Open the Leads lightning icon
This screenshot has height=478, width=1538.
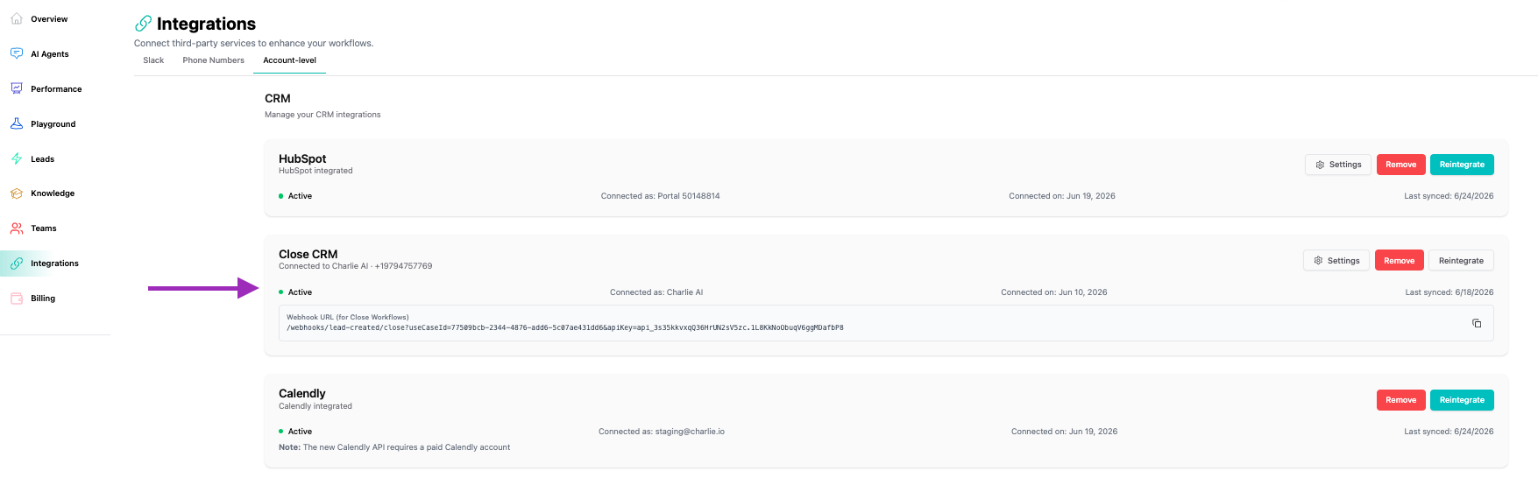point(17,158)
